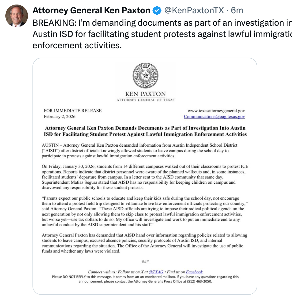Click the Communications@oag.texas.gov email link
292x300 pixels.
[x=214, y=117]
